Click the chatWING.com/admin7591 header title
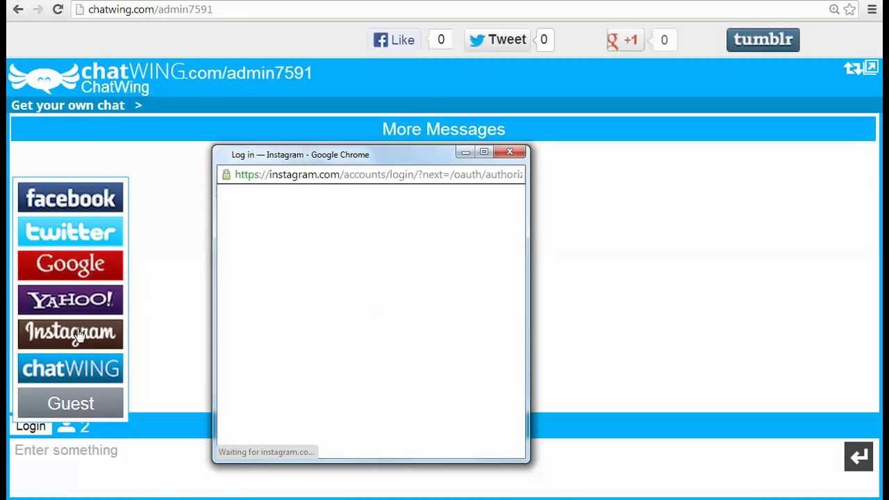 click(x=197, y=72)
